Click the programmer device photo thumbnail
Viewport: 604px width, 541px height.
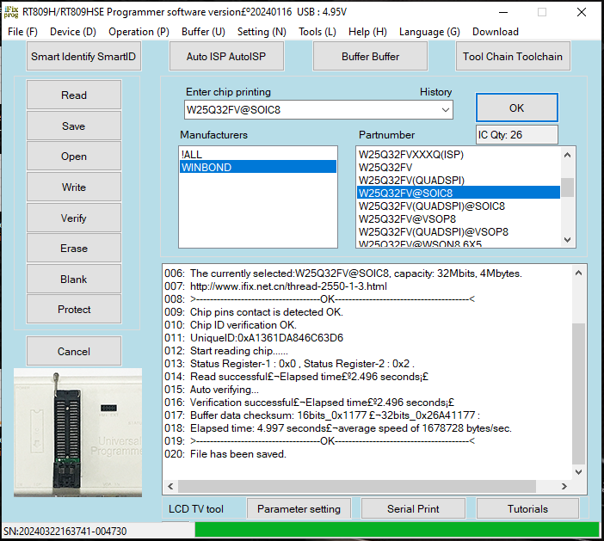tap(77, 433)
